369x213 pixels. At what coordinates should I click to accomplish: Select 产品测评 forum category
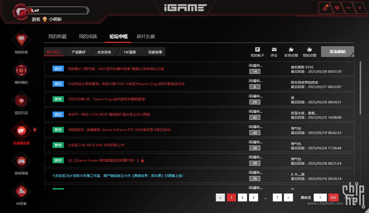click(x=79, y=52)
